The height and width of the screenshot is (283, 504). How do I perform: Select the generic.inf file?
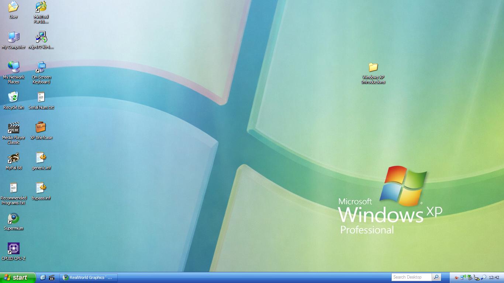click(x=41, y=158)
